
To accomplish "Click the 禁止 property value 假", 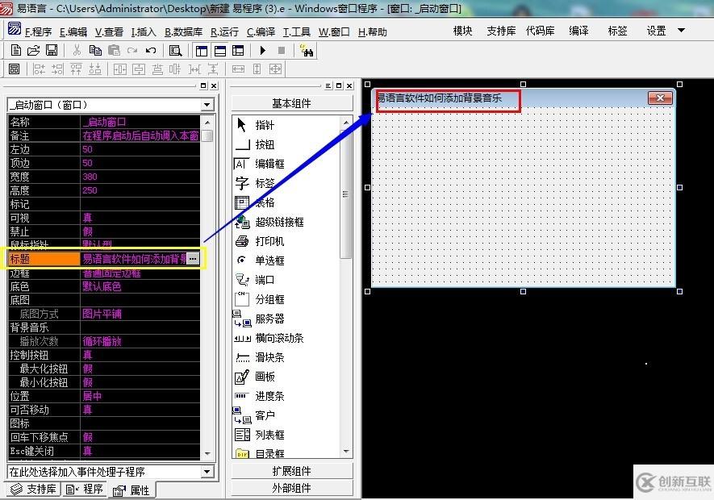I will pyautogui.click(x=140, y=231).
